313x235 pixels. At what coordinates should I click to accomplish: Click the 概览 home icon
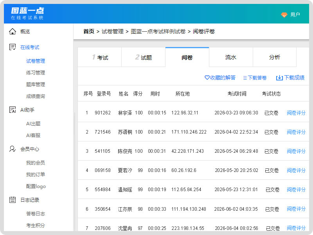click(13, 31)
